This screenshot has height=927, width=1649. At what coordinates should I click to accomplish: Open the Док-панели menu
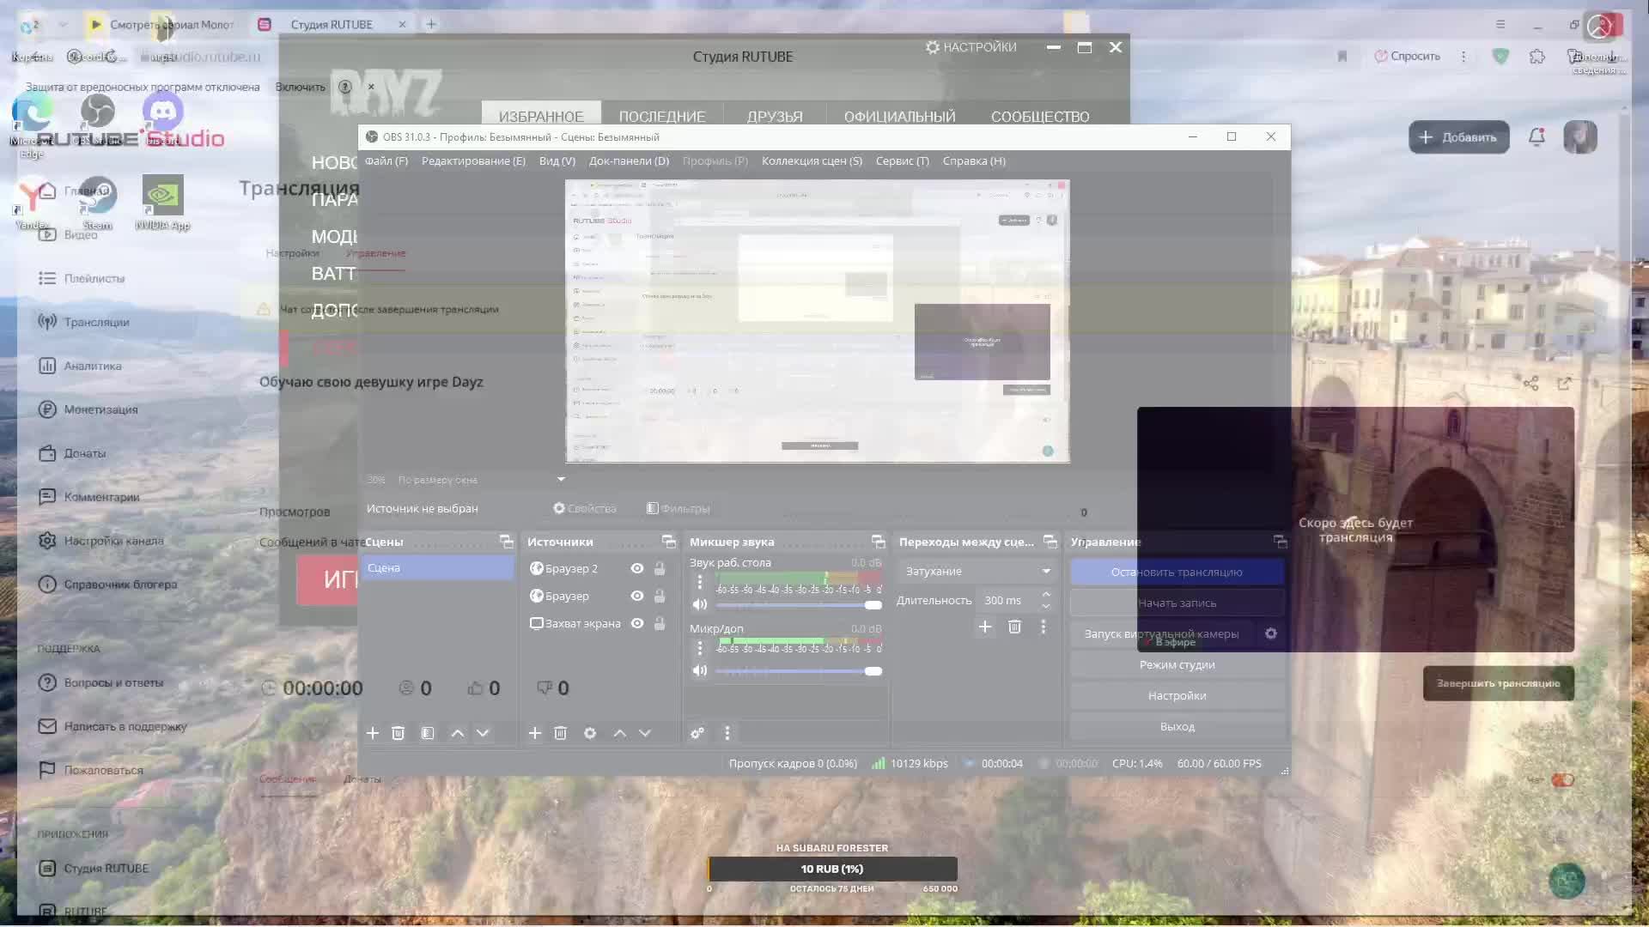click(629, 161)
